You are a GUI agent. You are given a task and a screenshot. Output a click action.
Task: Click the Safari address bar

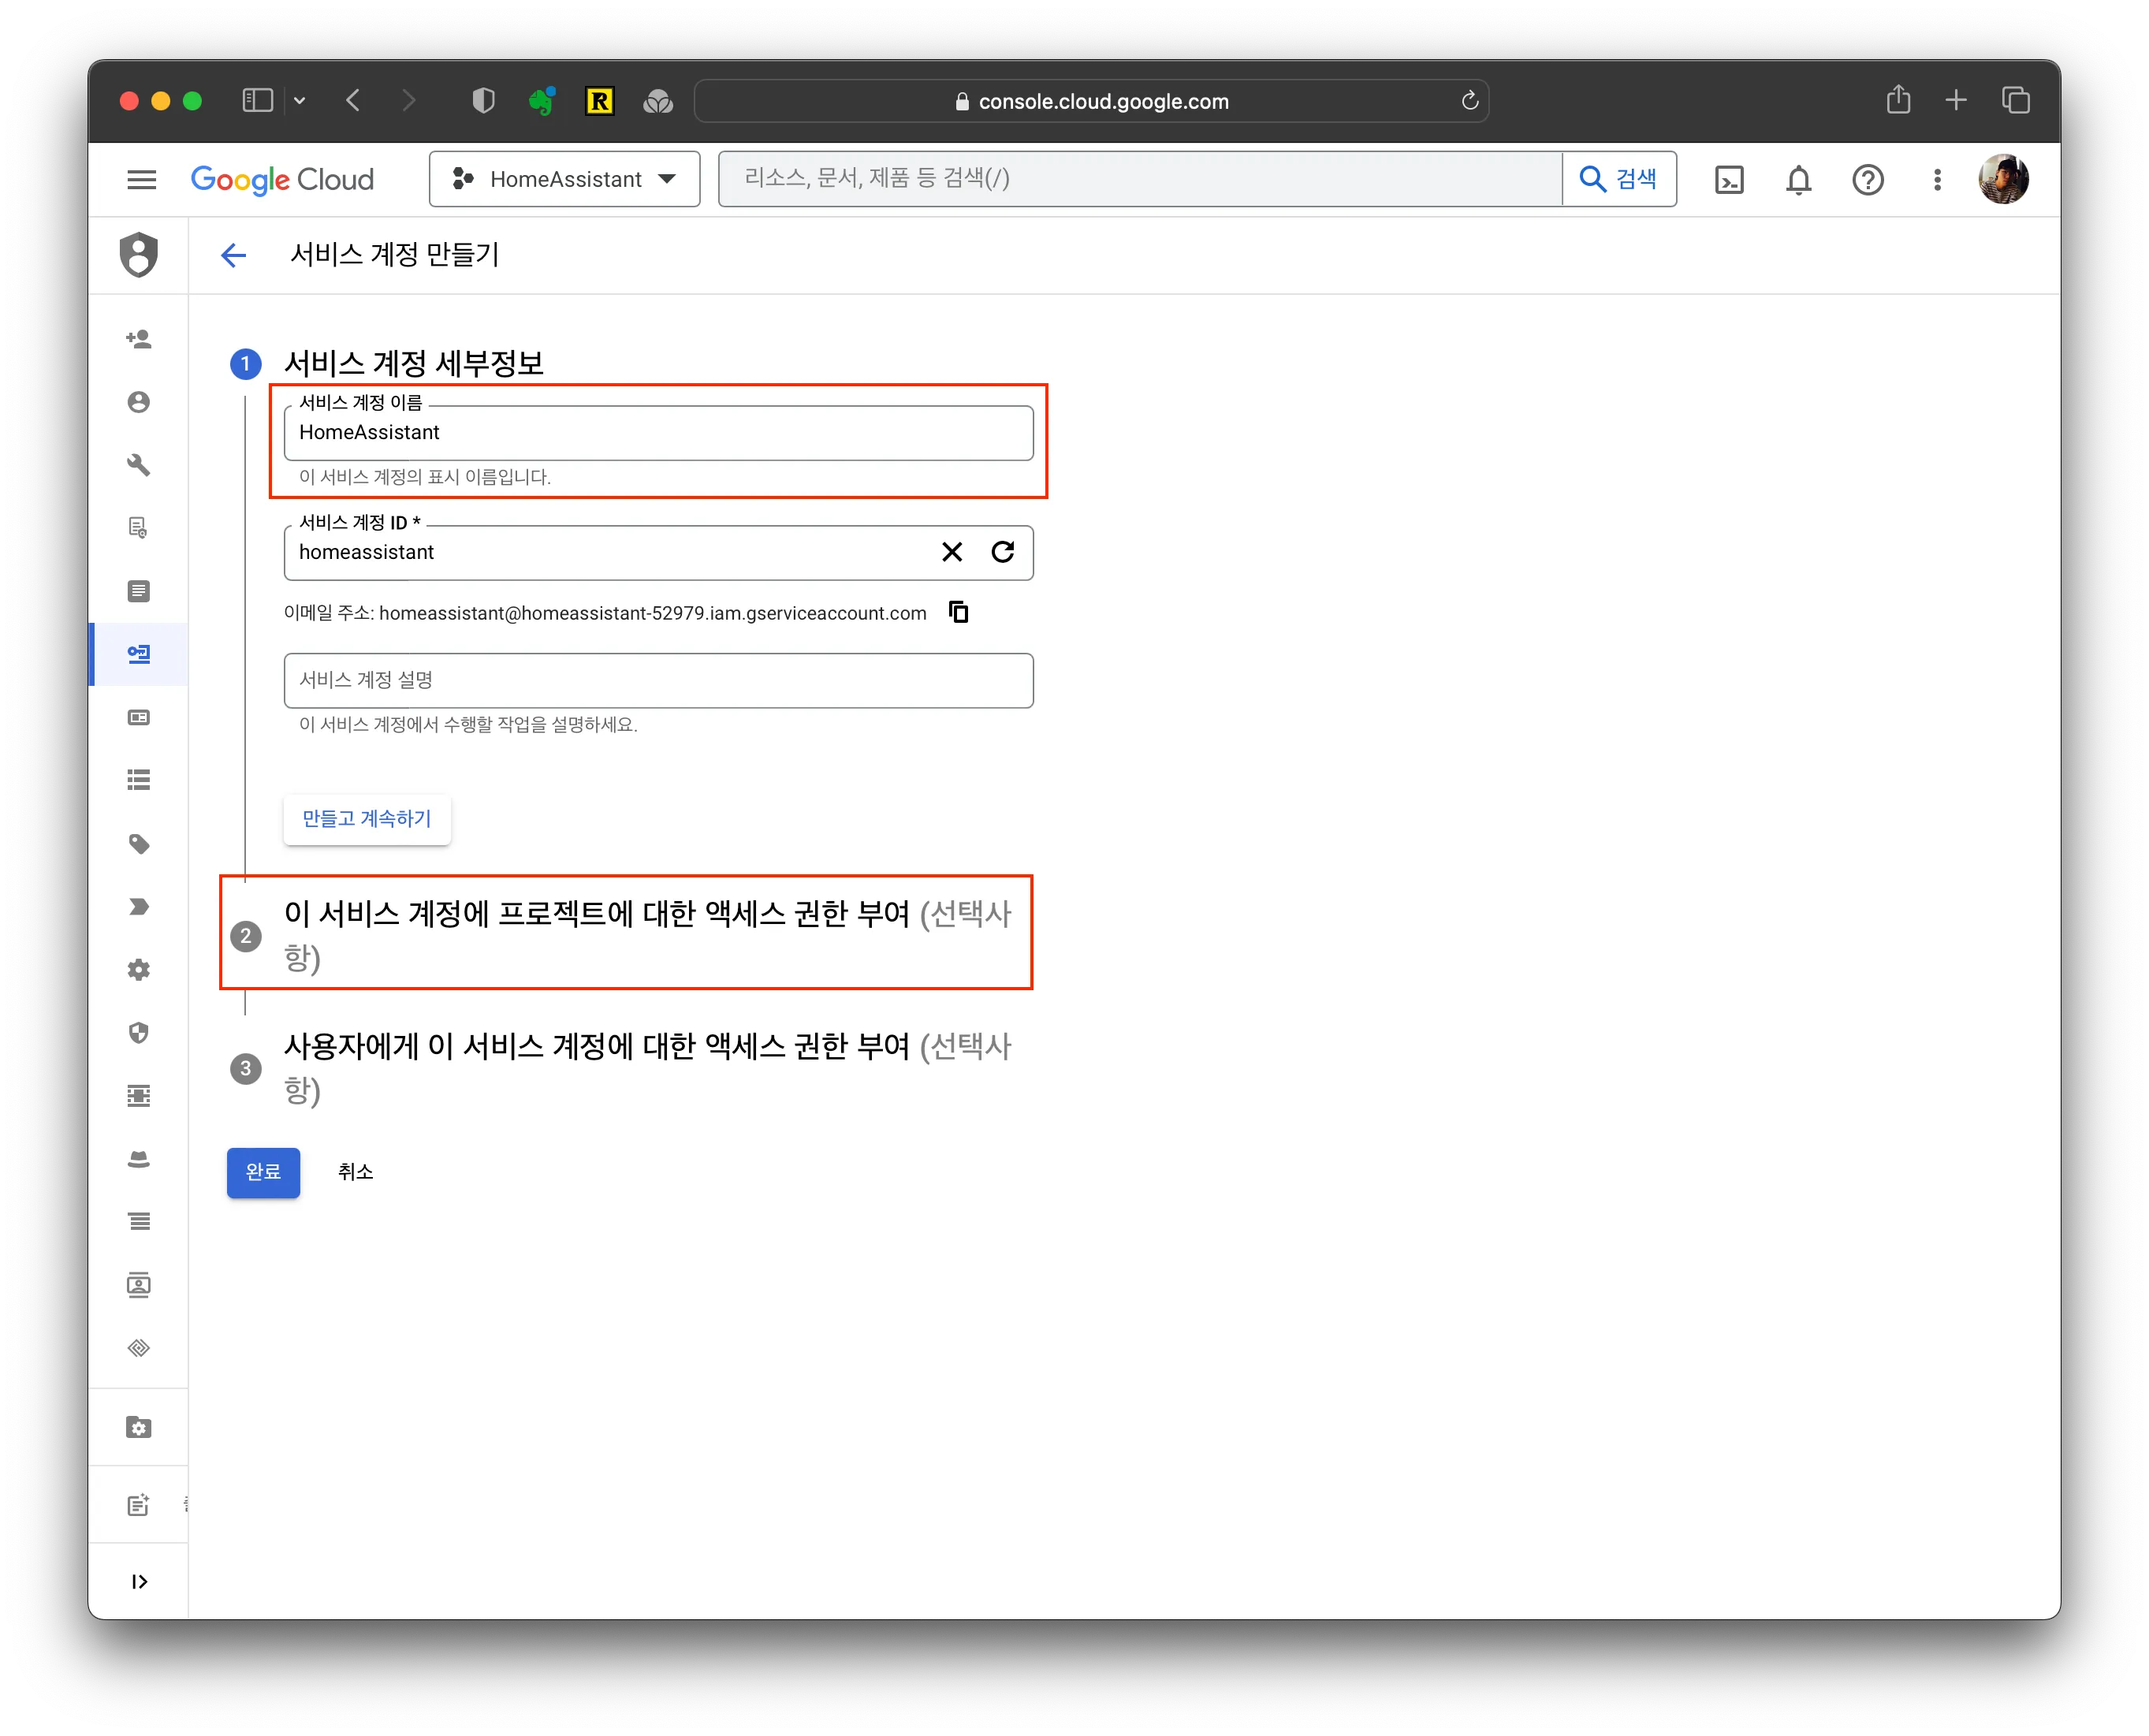[1091, 101]
